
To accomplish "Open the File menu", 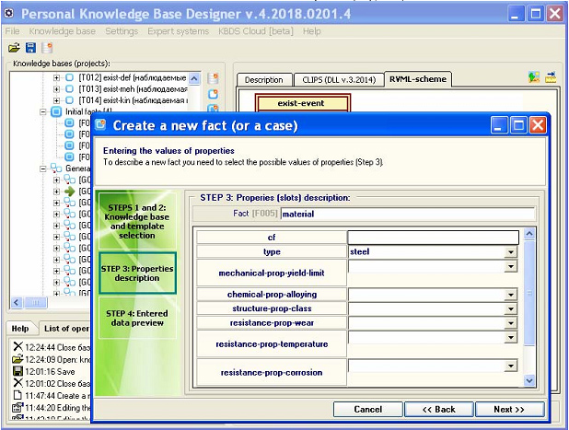I will pos(12,31).
